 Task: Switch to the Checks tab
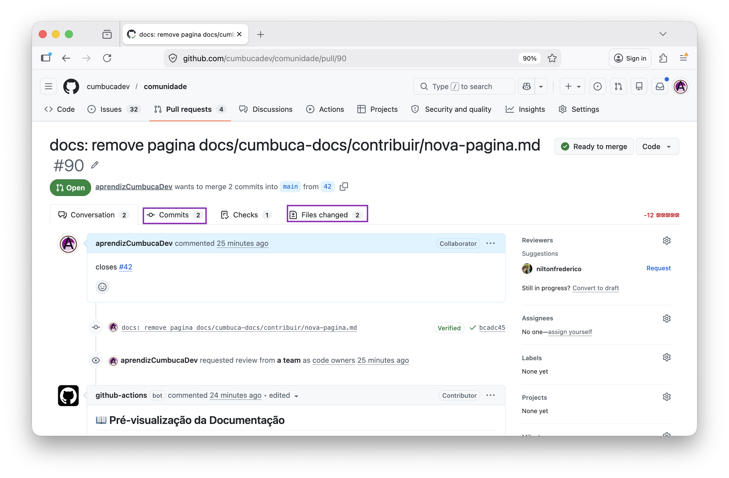click(x=246, y=215)
